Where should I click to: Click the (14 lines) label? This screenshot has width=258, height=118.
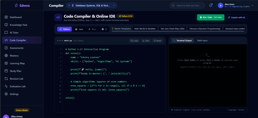[x=78, y=41]
